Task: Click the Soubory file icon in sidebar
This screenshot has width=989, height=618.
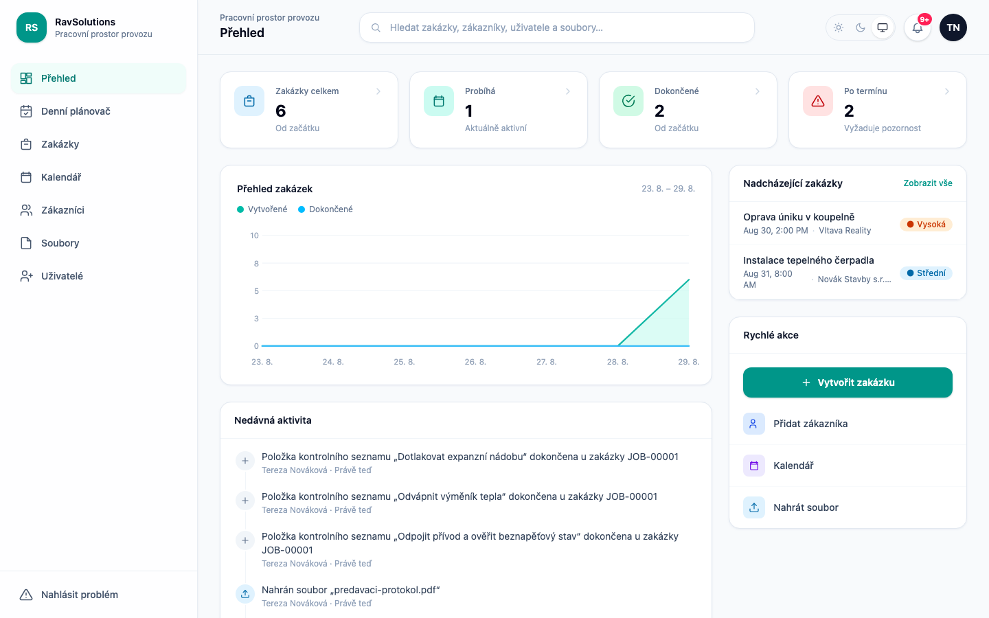Action: pos(26,243)
